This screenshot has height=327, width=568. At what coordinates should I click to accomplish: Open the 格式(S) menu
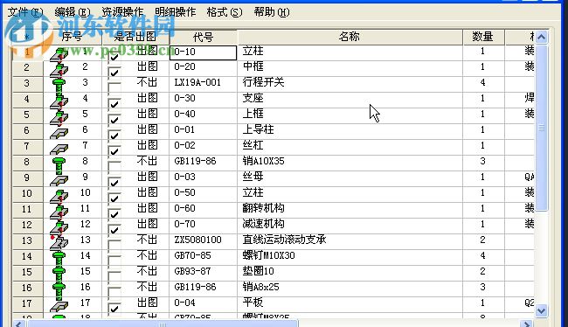(x=225, y=12)
